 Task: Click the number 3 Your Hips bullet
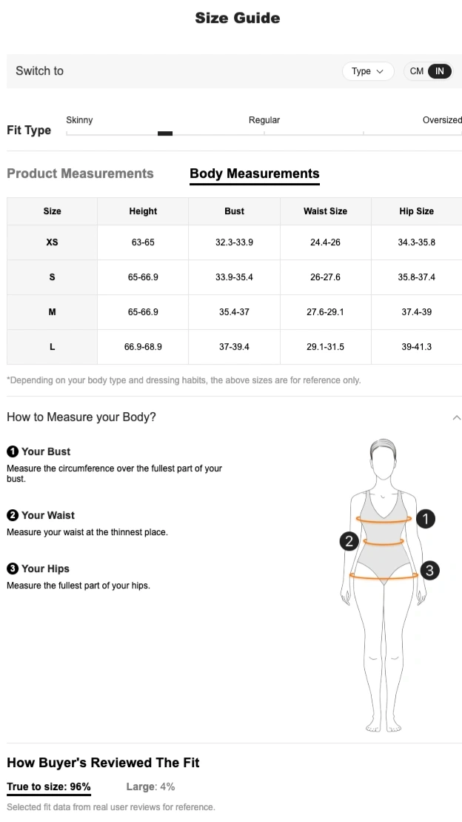point(13,569)
